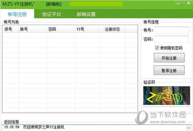This screenshot has width=193, height=131.
Task: Click the 开始注册 button
Action: click(169, 58)
